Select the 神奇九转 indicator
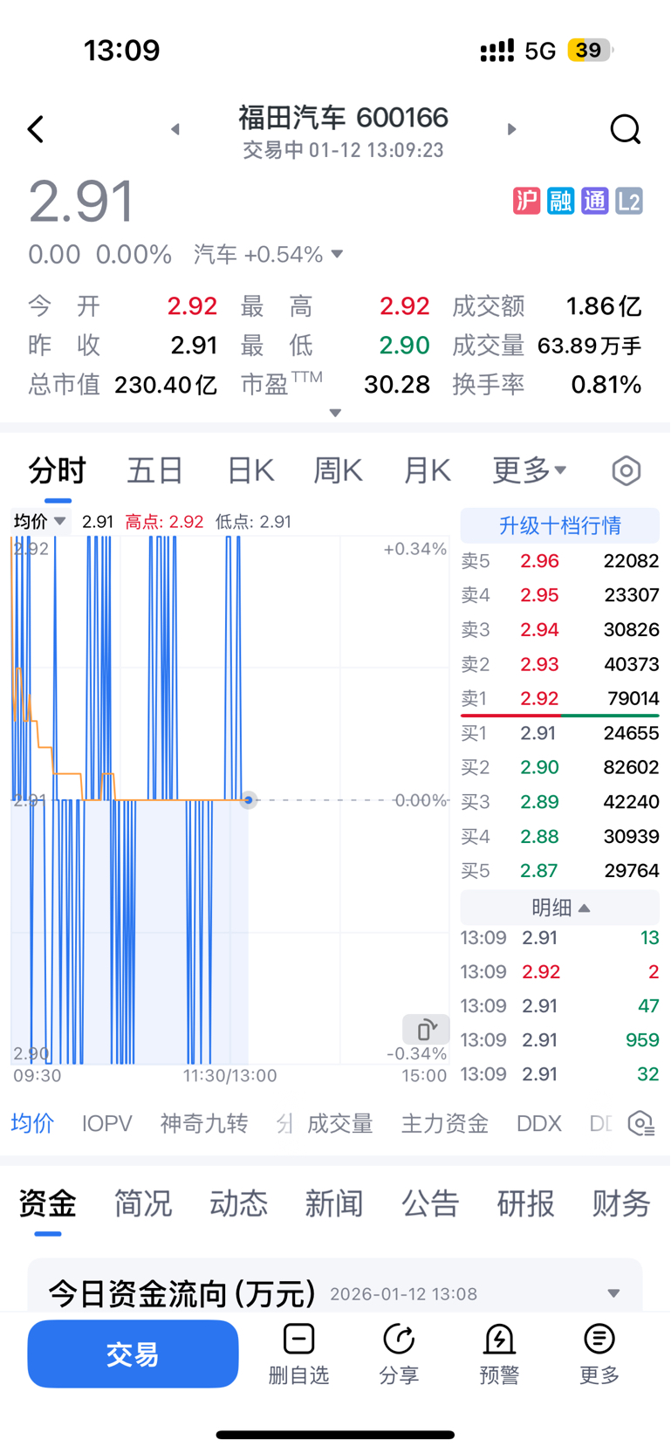This screenshot has height=1453, width=671. pyautogui.click(x=204, y=1124)
